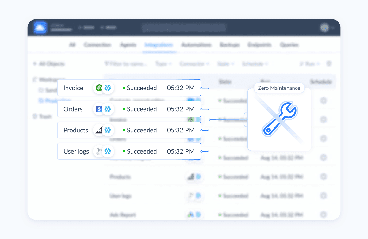The height and width of the screenshot is (239, 368).
Task: Click the connector icons in Products table row
Action: [x=194, y=177]
